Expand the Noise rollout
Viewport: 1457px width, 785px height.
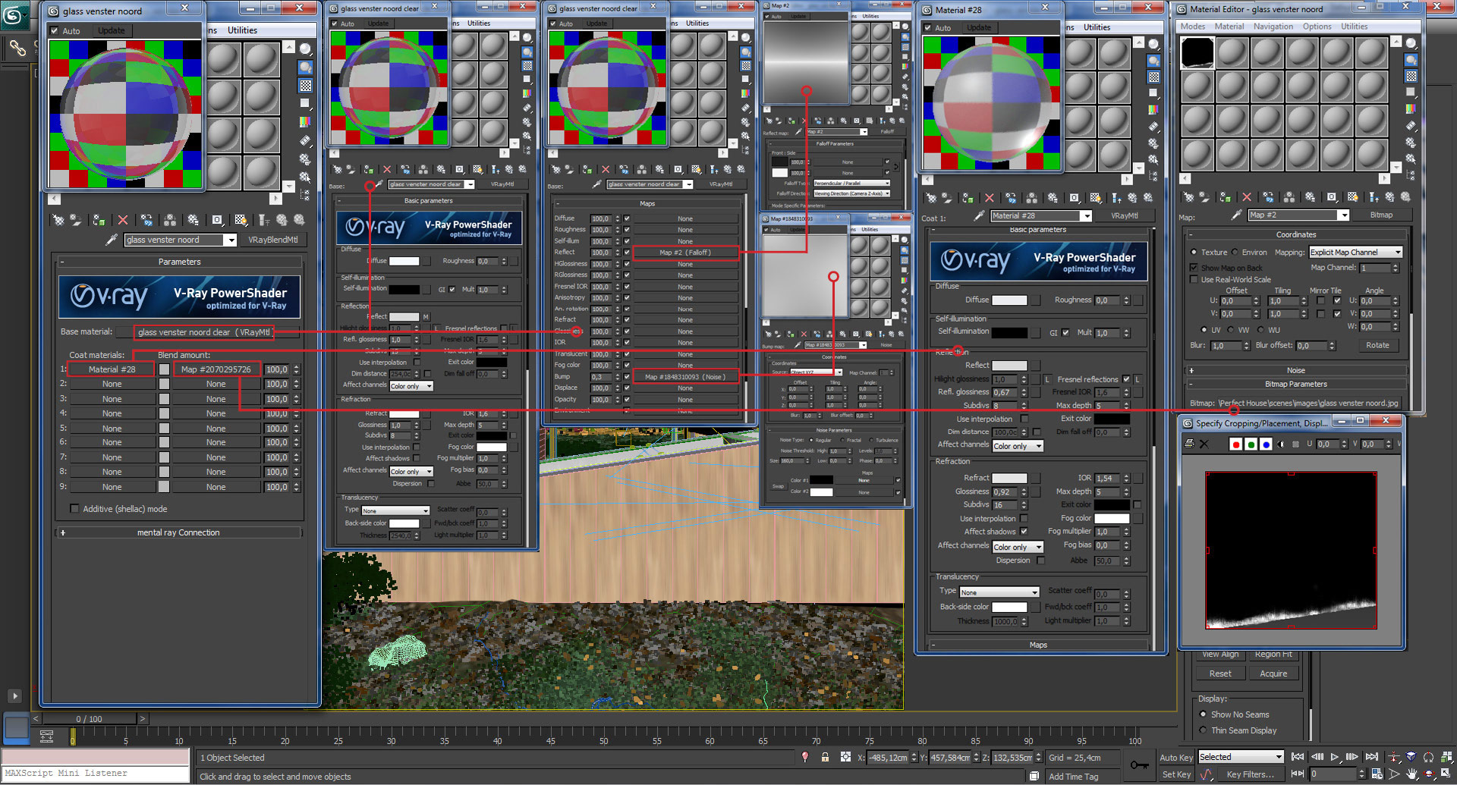[1296, 371]
